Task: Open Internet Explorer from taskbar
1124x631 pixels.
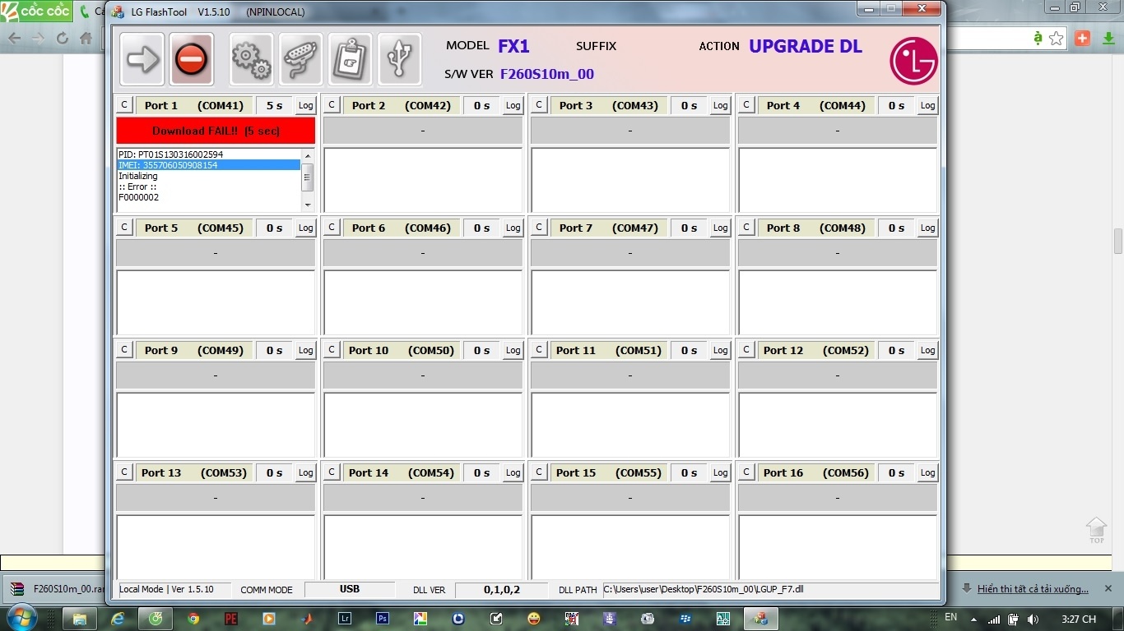Action: (118, 618)
